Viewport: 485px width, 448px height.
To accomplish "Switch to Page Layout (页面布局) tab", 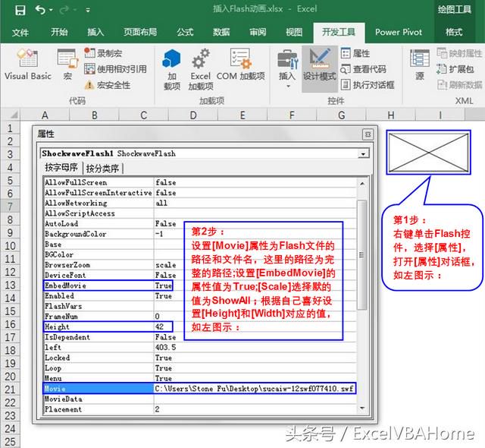I will [140, 32].
